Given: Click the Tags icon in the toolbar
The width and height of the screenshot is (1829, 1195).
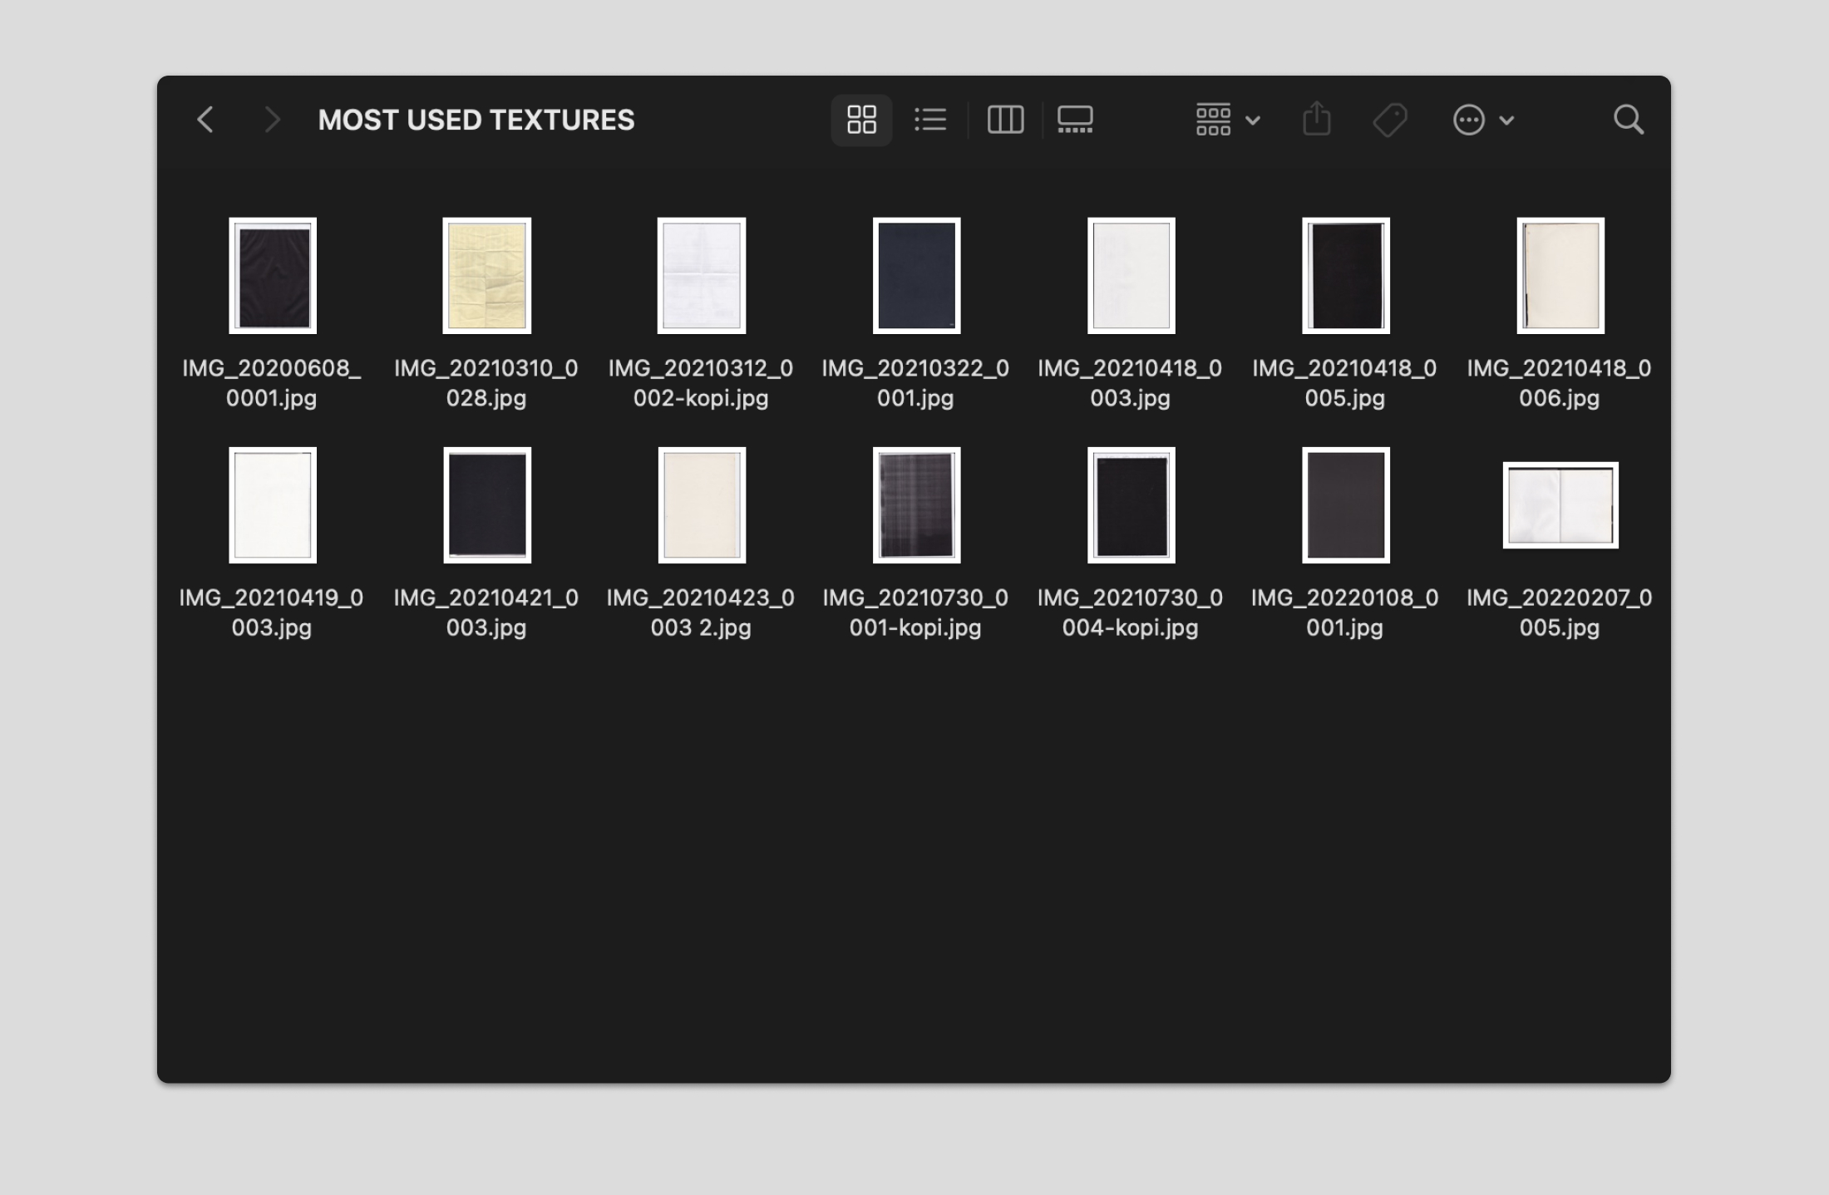Looking at the screenshot, I should click(1389, 120).
